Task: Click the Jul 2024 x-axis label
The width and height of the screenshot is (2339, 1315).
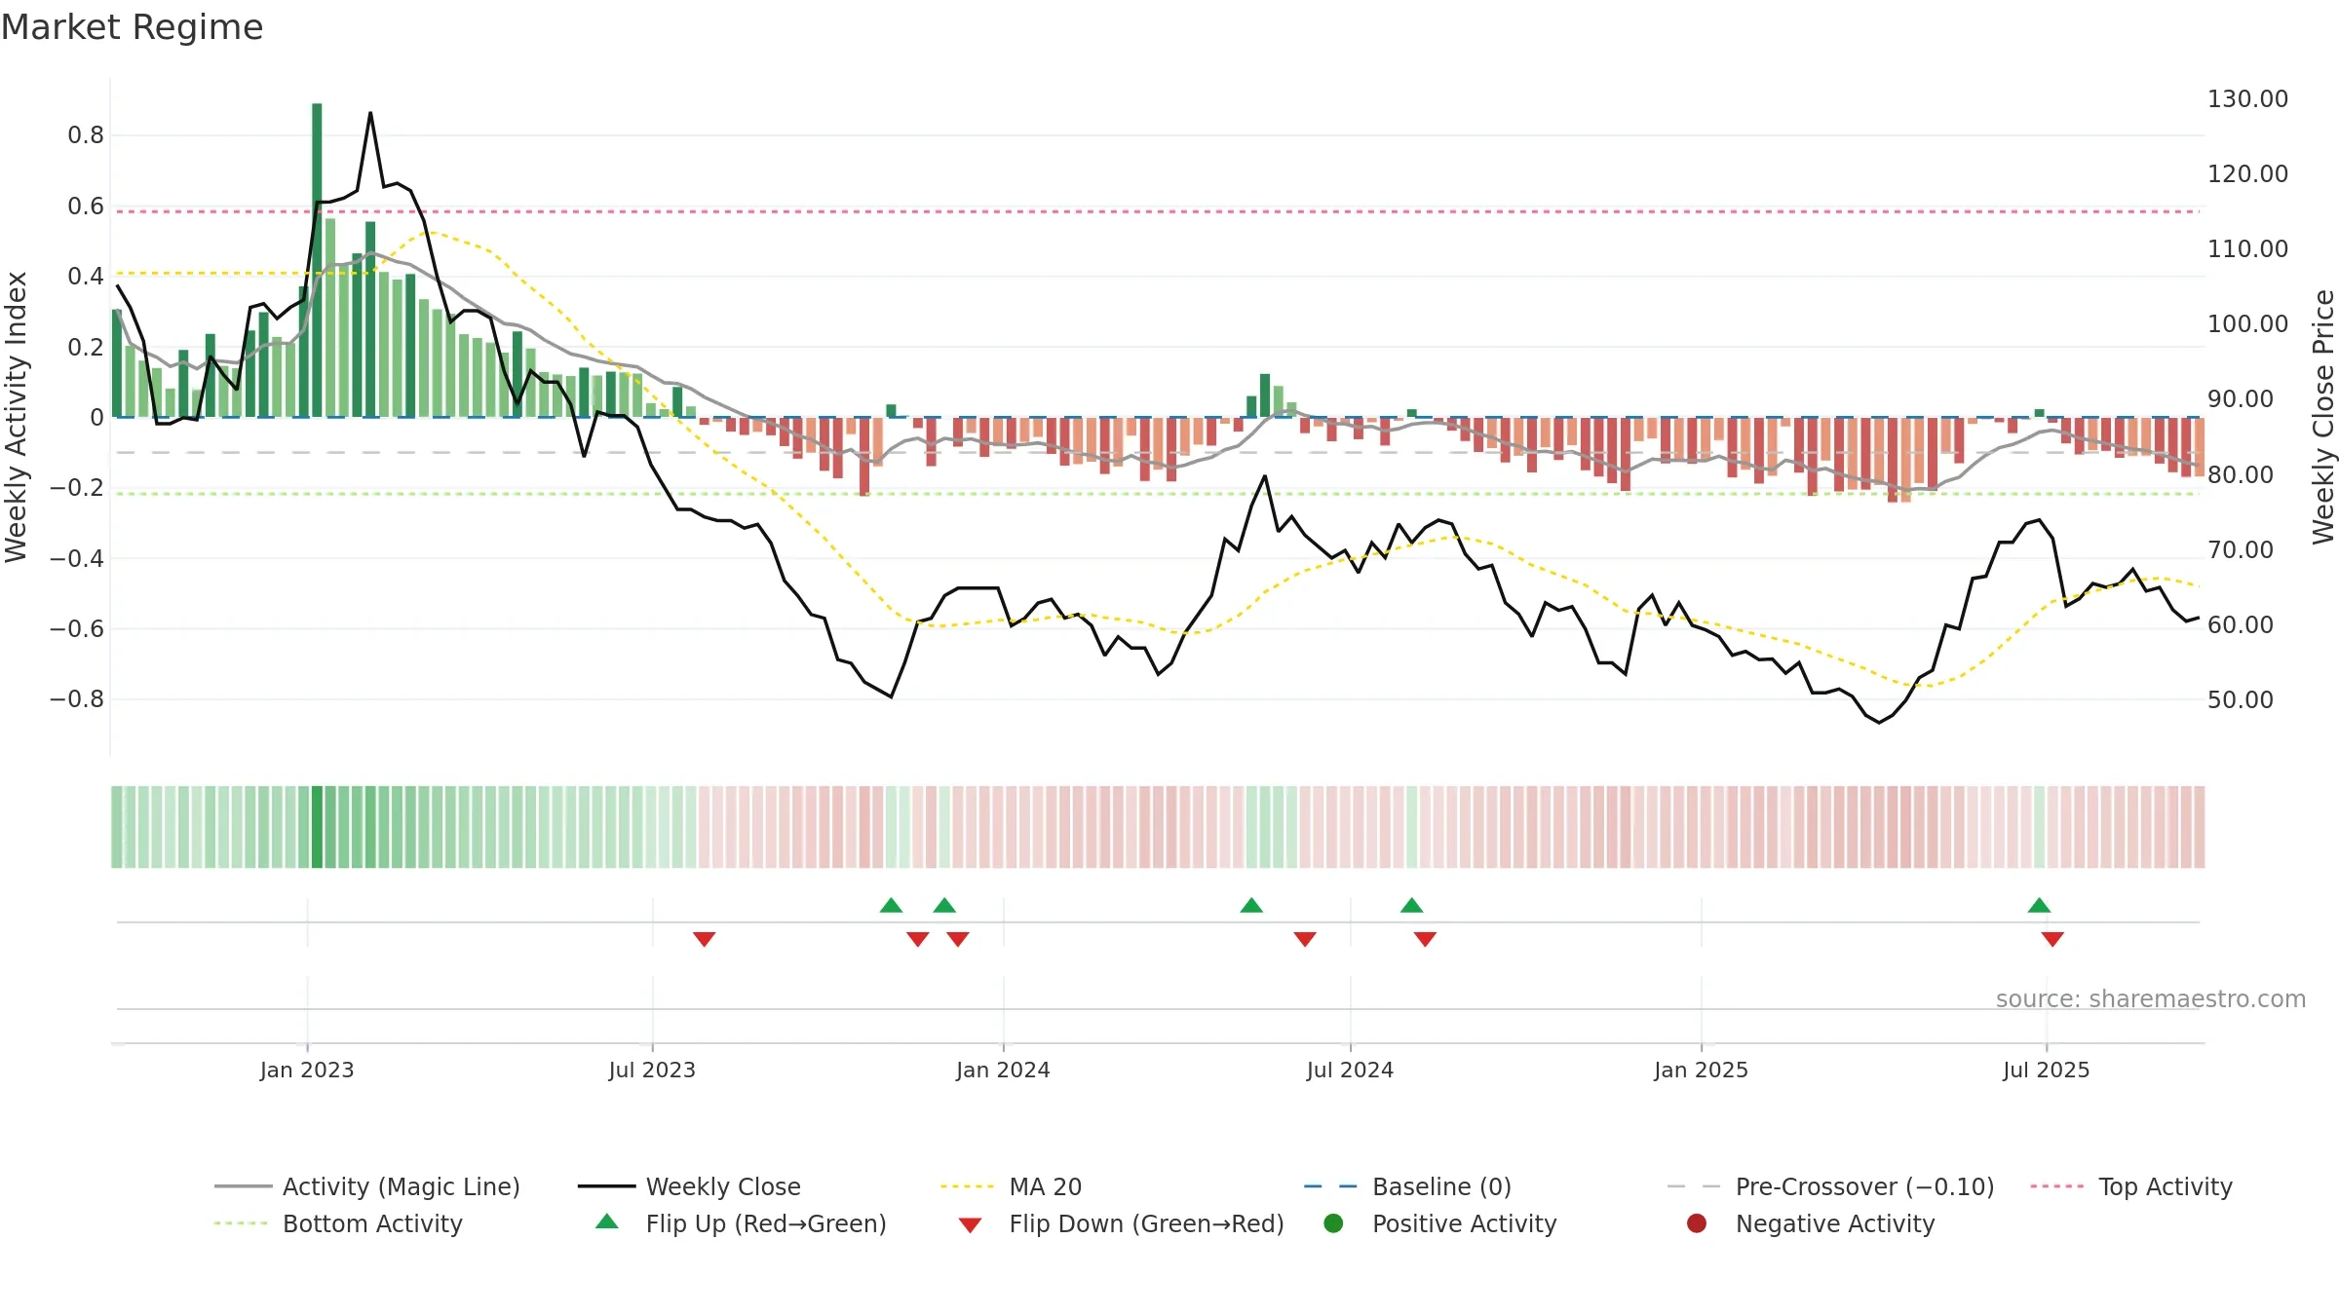Action: click(1350, 1071)
